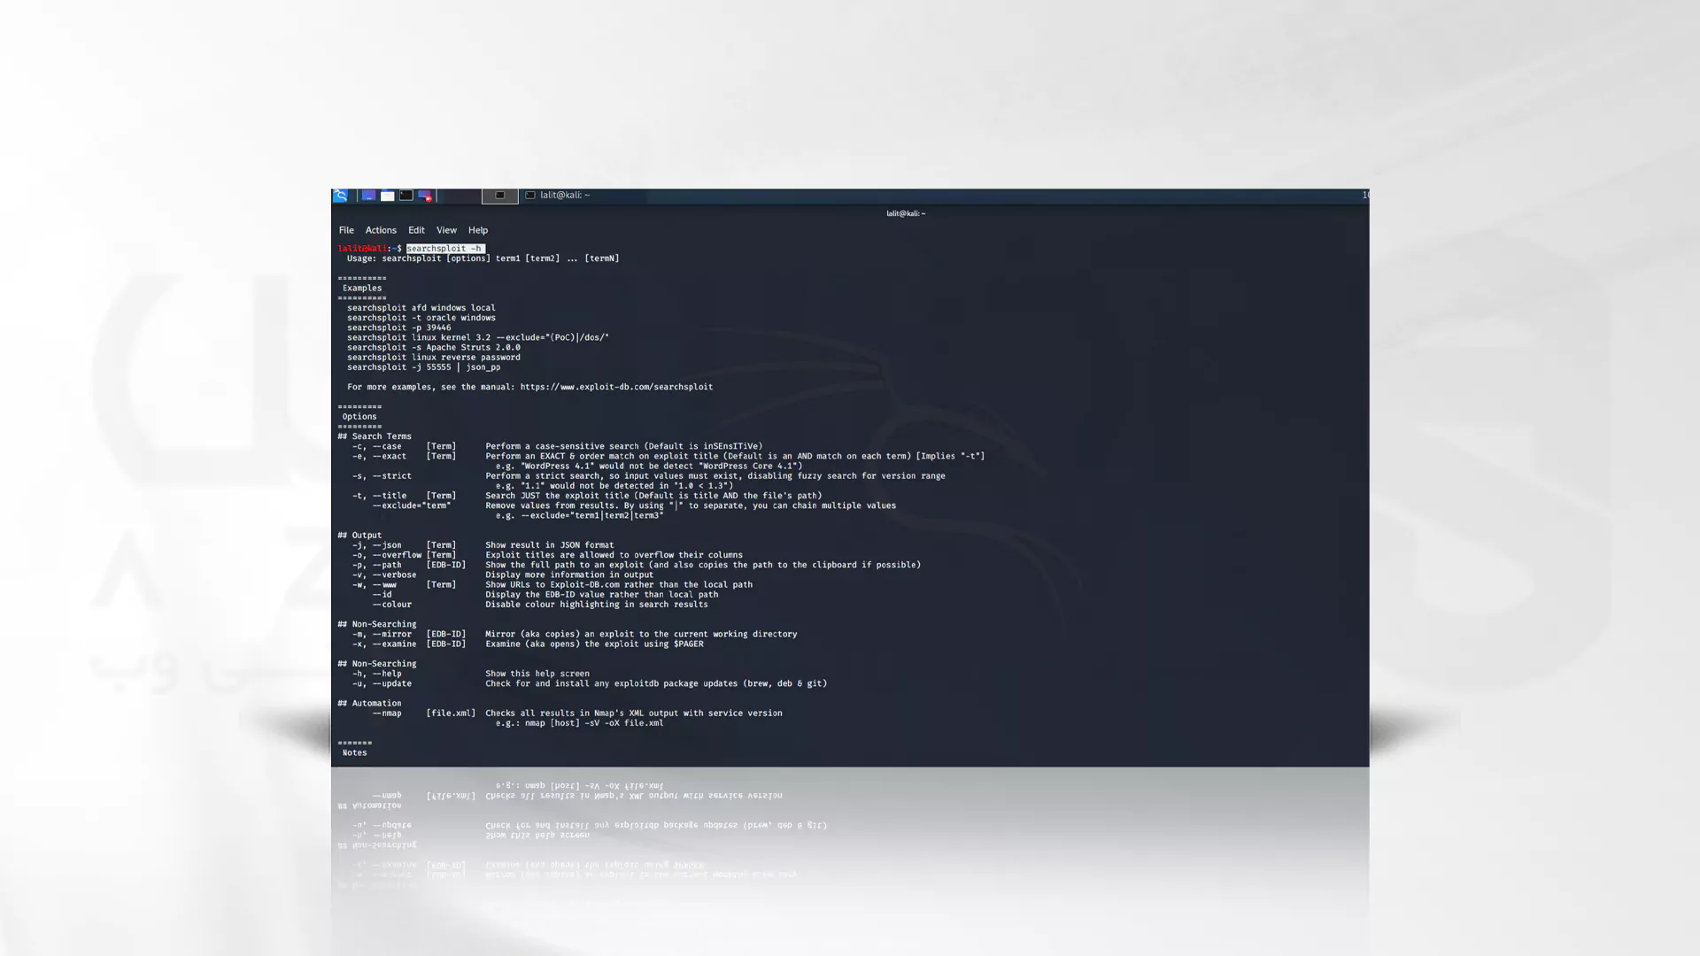Click the Usage: searchsploit [options] line
The image size is (1700, 956).
point(483,258)
